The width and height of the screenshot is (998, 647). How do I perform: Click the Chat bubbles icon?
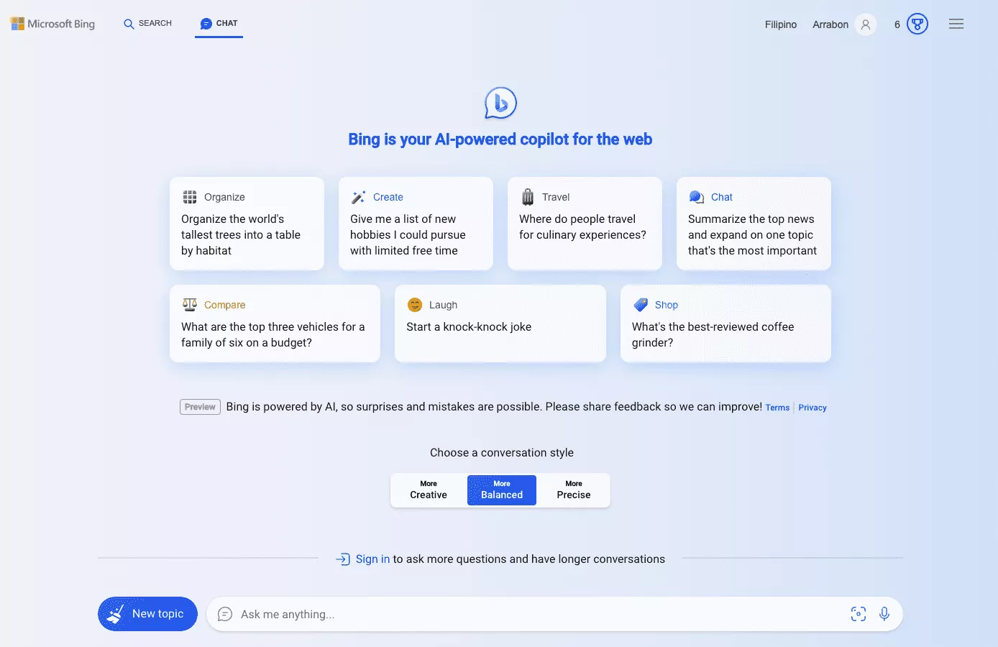697,197
